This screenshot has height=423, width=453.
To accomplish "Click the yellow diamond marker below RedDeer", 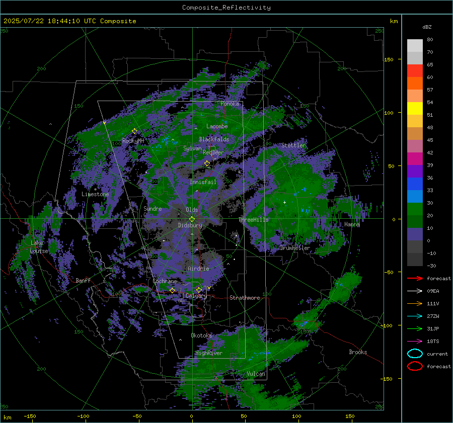I will tap(207, 163).
